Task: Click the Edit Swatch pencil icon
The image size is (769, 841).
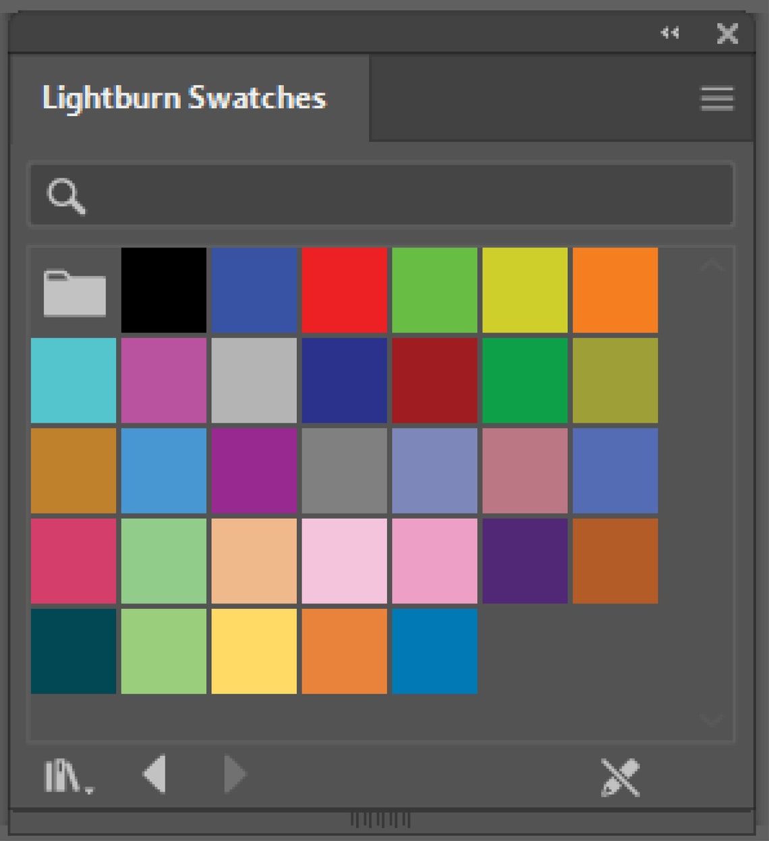Action: [x=619, y=776]
